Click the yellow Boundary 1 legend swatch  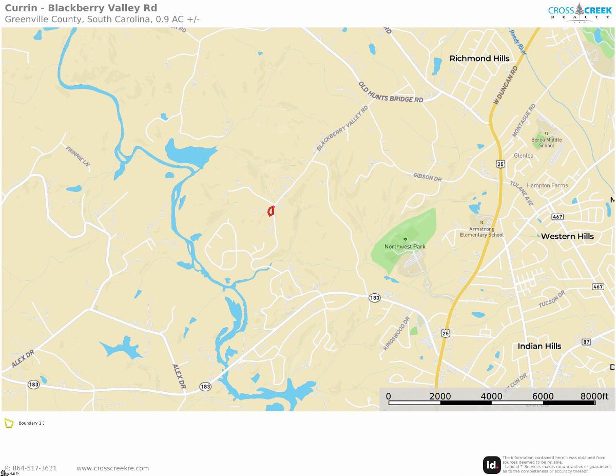[x=9, y=423]
